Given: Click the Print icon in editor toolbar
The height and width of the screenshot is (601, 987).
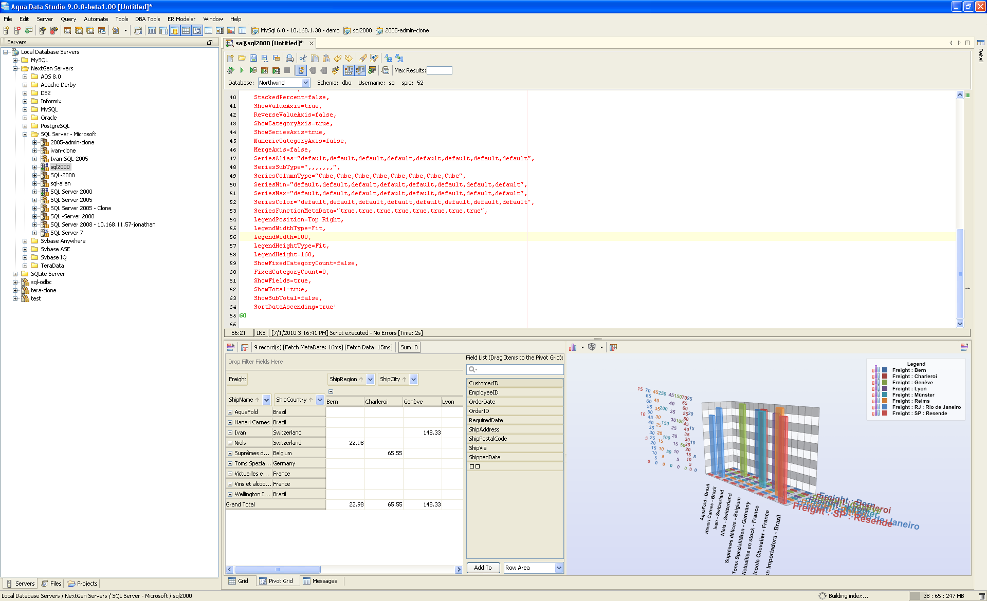Looking at the screenshot, I should tap(289, 59).
